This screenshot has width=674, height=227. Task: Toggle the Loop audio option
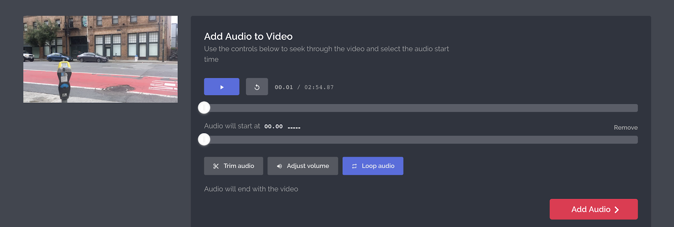pyautogui.click(x=373, y=166)
